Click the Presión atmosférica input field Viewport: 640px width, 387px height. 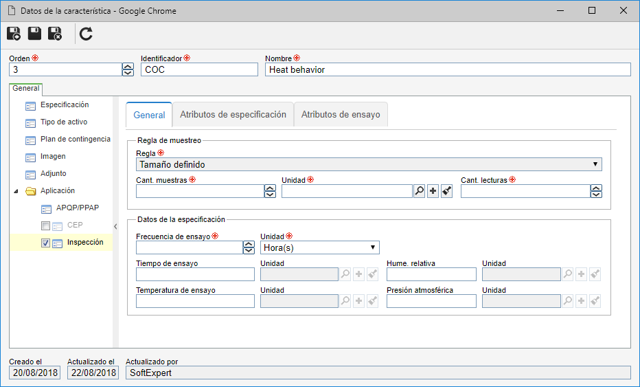click(x=431, y=301)
